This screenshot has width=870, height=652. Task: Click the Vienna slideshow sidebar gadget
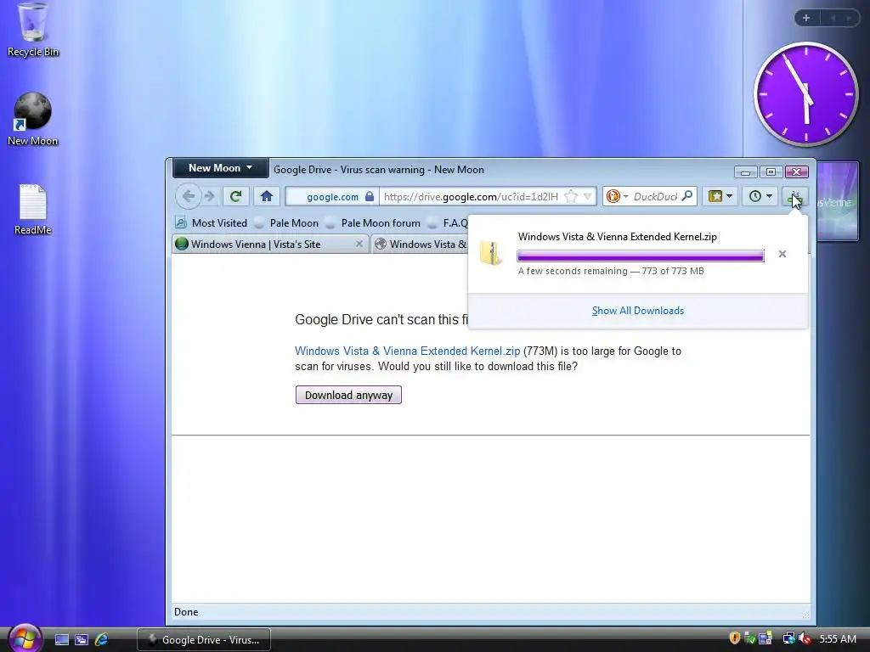(837, 201)
